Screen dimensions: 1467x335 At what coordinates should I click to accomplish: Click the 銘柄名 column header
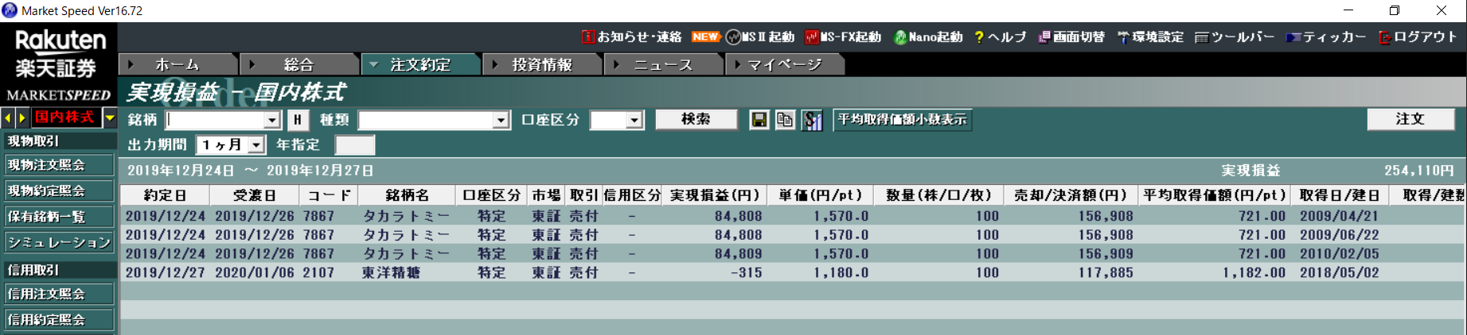pyautogui.click(x=407, y=195)
